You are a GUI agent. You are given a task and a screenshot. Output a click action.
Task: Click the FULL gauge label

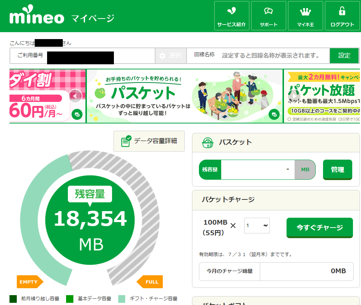point(150,282)
